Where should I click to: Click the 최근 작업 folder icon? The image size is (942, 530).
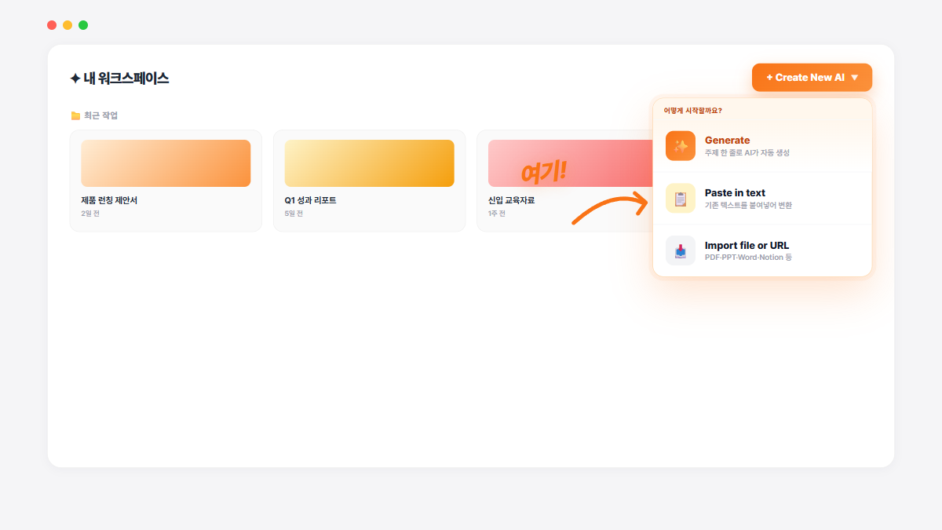(75, 116)
